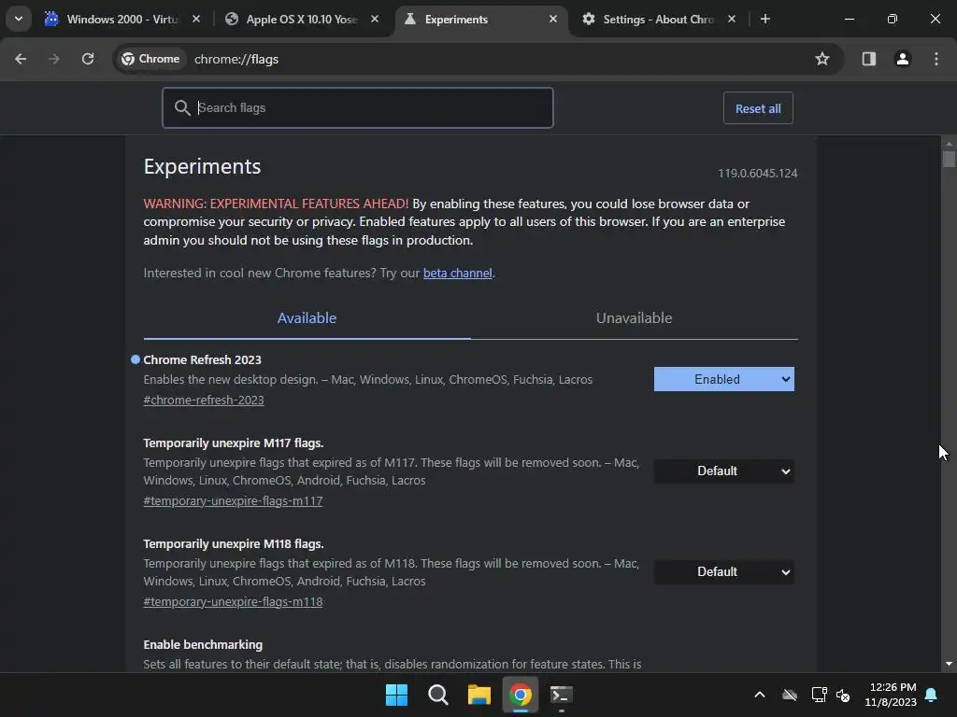Viewport: 957px width, 717px height.
Task: Switch to the Apple OS X 10.10 Yose tab
Action: click(x=302, y=19)
